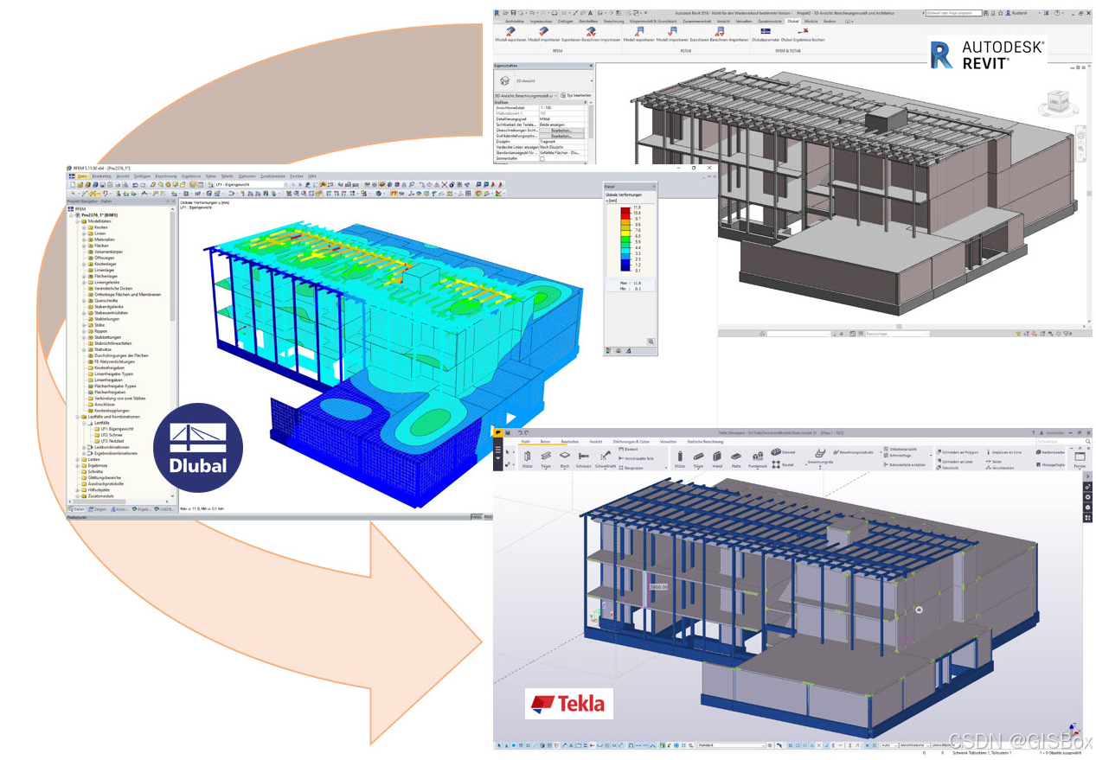
Task: Click RSTAB group Modell exportieren icon in Revit
Action: point(638,30)
